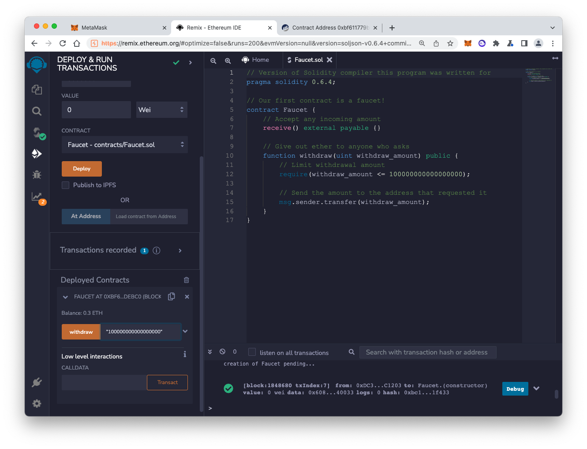Click the Debug button for the transaction
Screen dimensions: 587x449
coord(515,389)
